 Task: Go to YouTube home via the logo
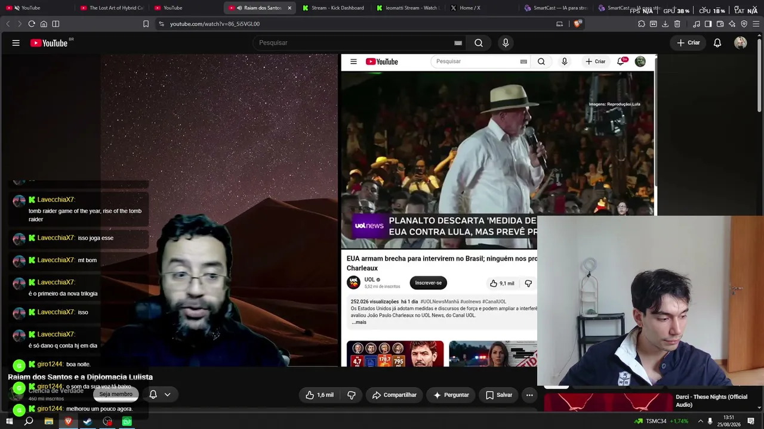click(x=49, y=43)
